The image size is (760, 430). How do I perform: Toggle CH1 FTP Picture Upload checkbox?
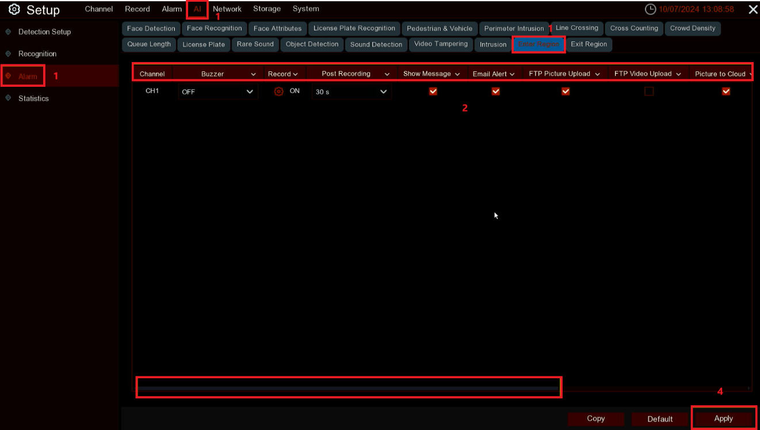coord(566,91)
